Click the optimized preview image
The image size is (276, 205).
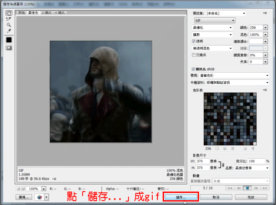point(101,92)
